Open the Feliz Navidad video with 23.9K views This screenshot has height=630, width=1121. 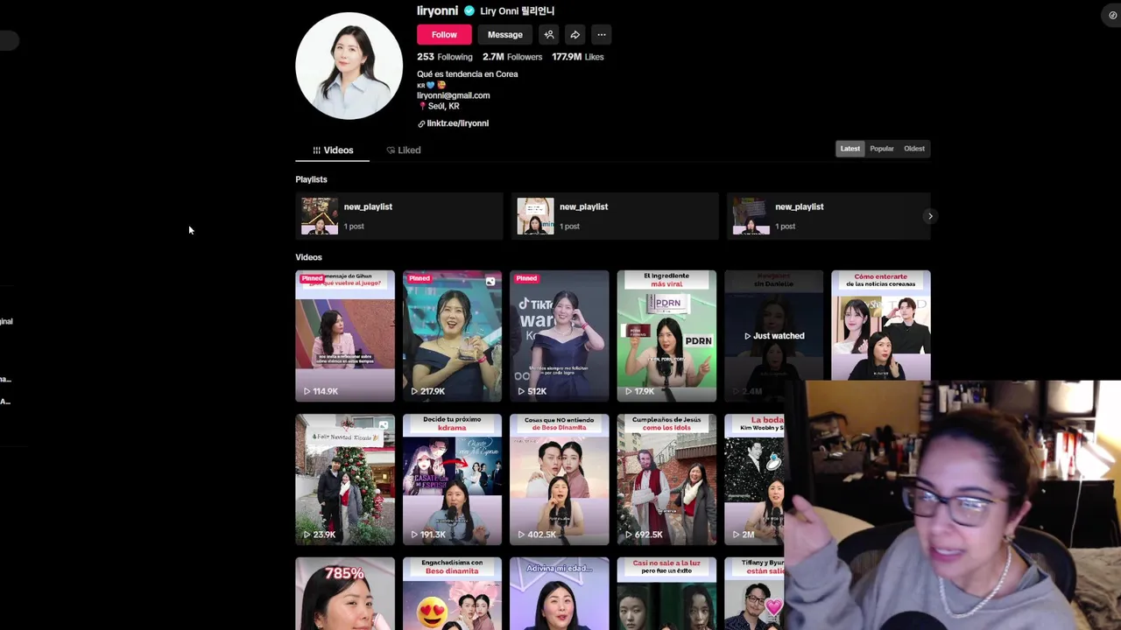tap(345, 479)
